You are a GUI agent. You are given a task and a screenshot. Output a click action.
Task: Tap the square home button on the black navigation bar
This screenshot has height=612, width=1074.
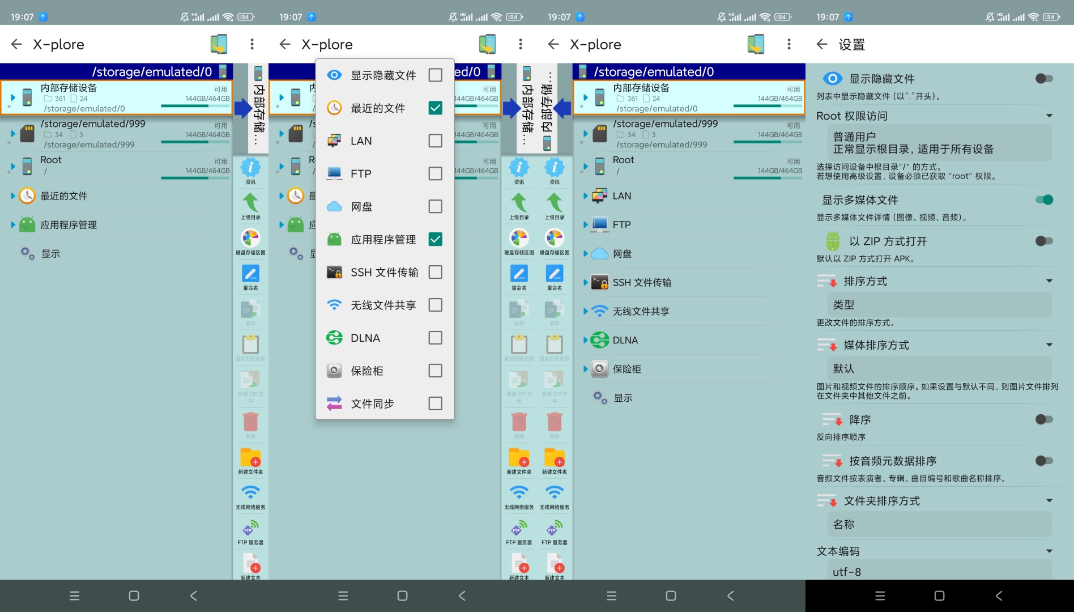click(x=939, y=596)
